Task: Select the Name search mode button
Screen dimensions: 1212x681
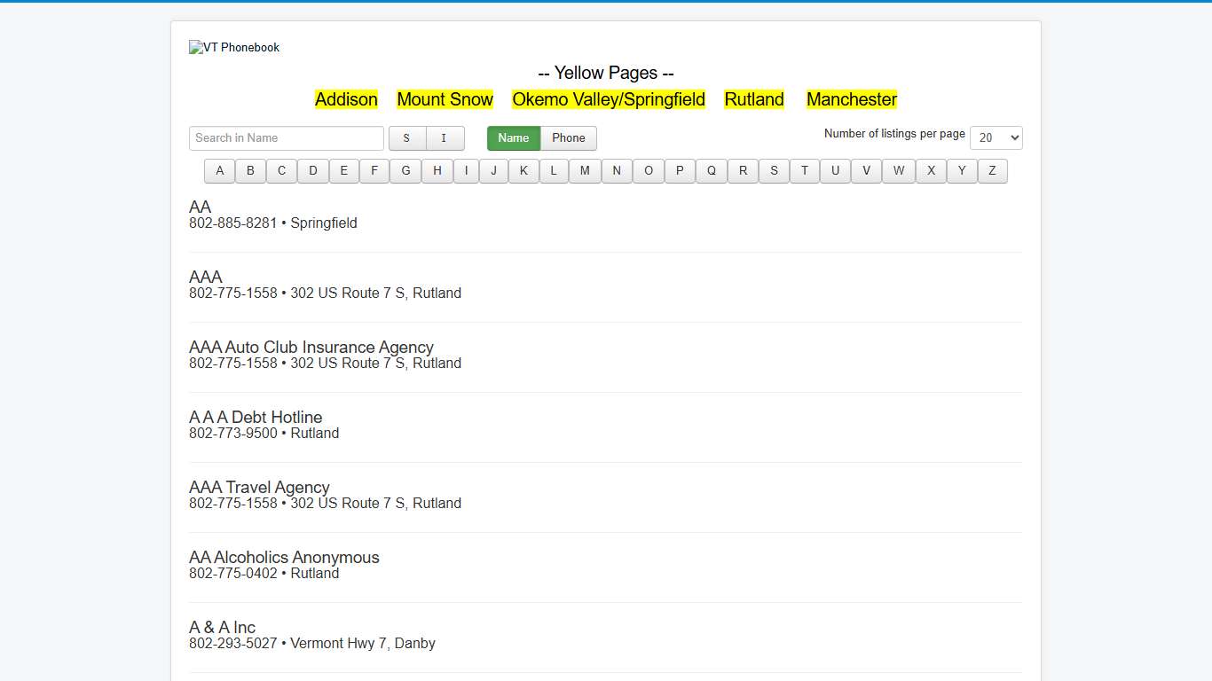Action: coord(513,138)
